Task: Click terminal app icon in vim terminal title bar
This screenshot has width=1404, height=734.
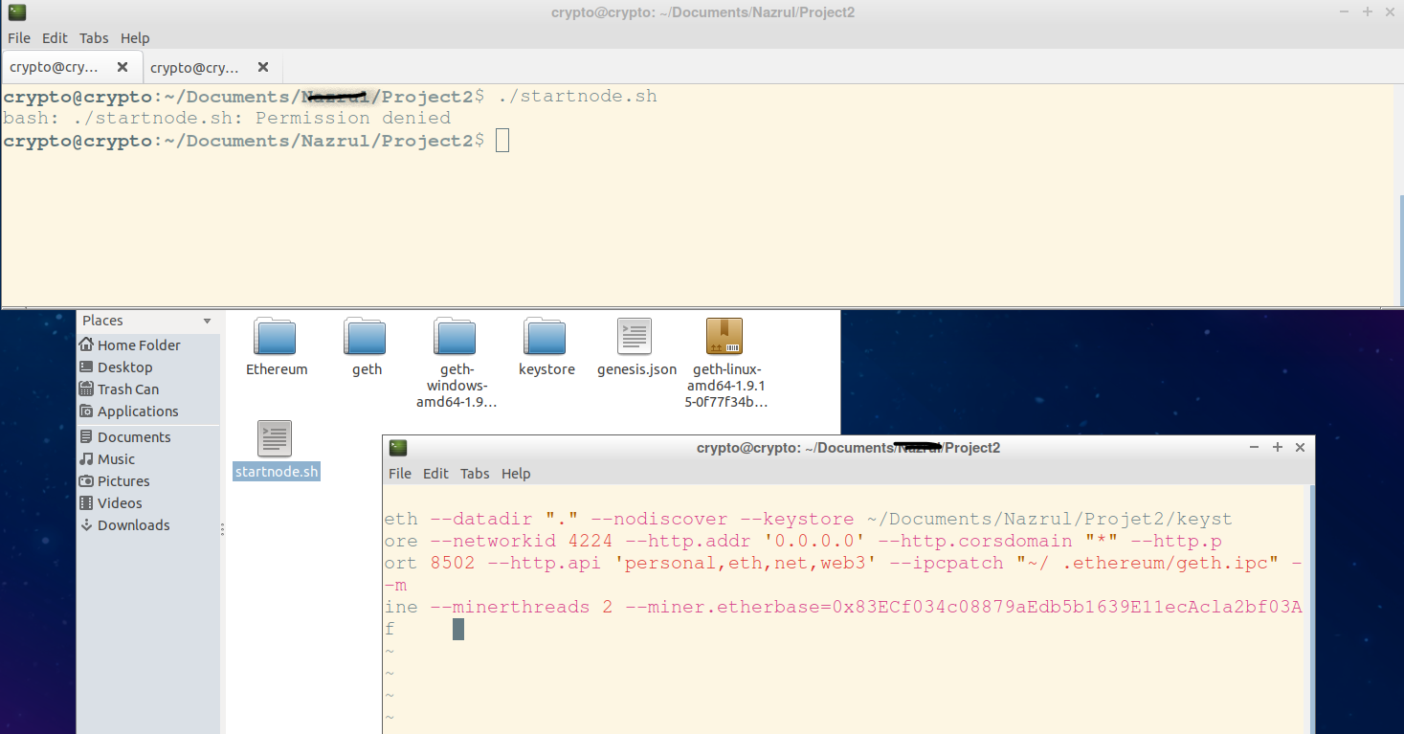Action: coord(398,448)
